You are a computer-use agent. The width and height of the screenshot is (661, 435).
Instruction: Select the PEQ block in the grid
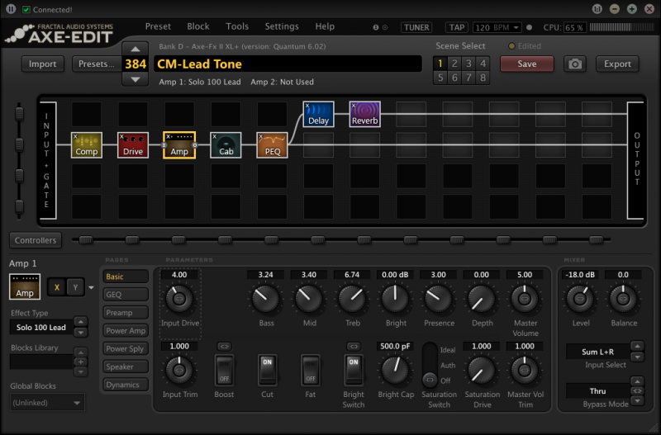(x=272, y=144)
